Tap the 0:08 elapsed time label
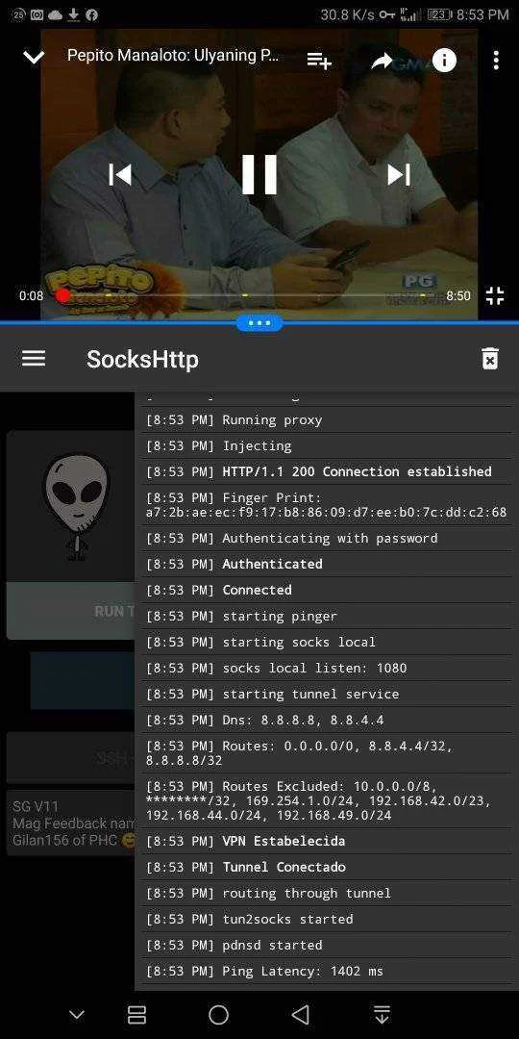The image size is (519, 1039). pos(31,295)
